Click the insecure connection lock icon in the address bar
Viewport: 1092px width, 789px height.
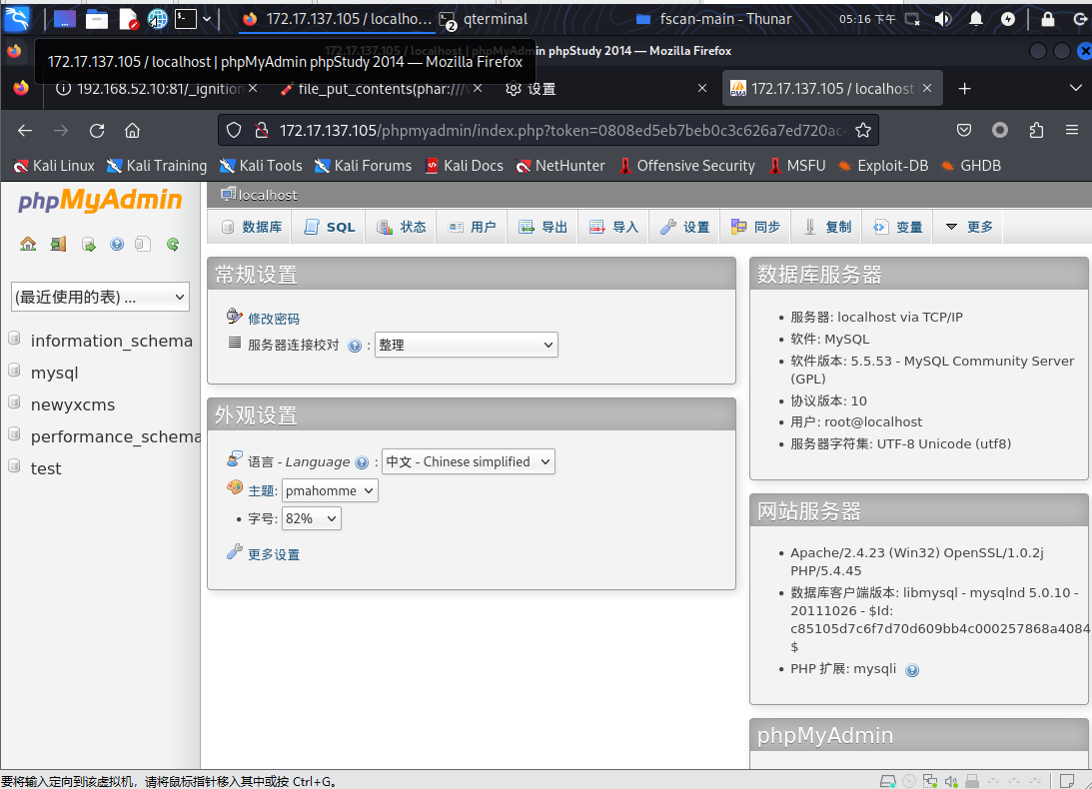(262, 130)
